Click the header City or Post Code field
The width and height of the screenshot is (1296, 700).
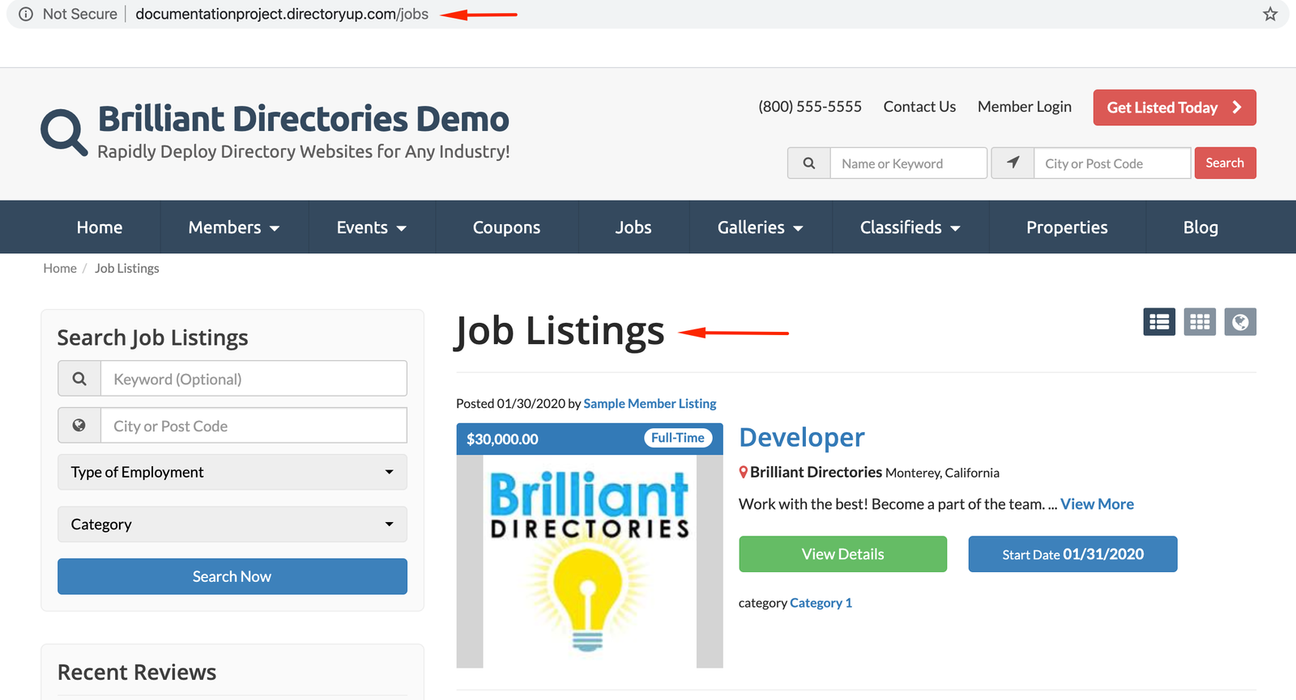1113,163
